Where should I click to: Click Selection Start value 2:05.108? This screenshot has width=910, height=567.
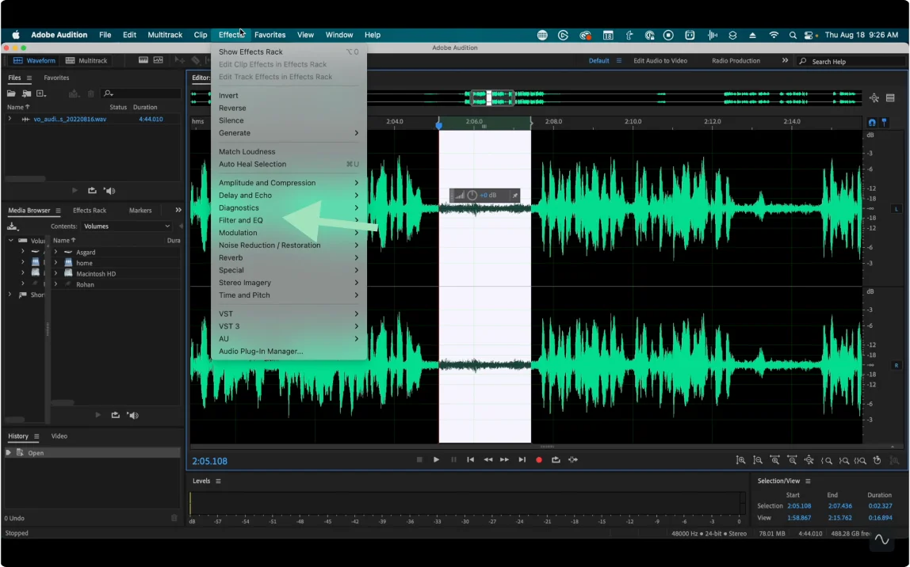point(798,506)
